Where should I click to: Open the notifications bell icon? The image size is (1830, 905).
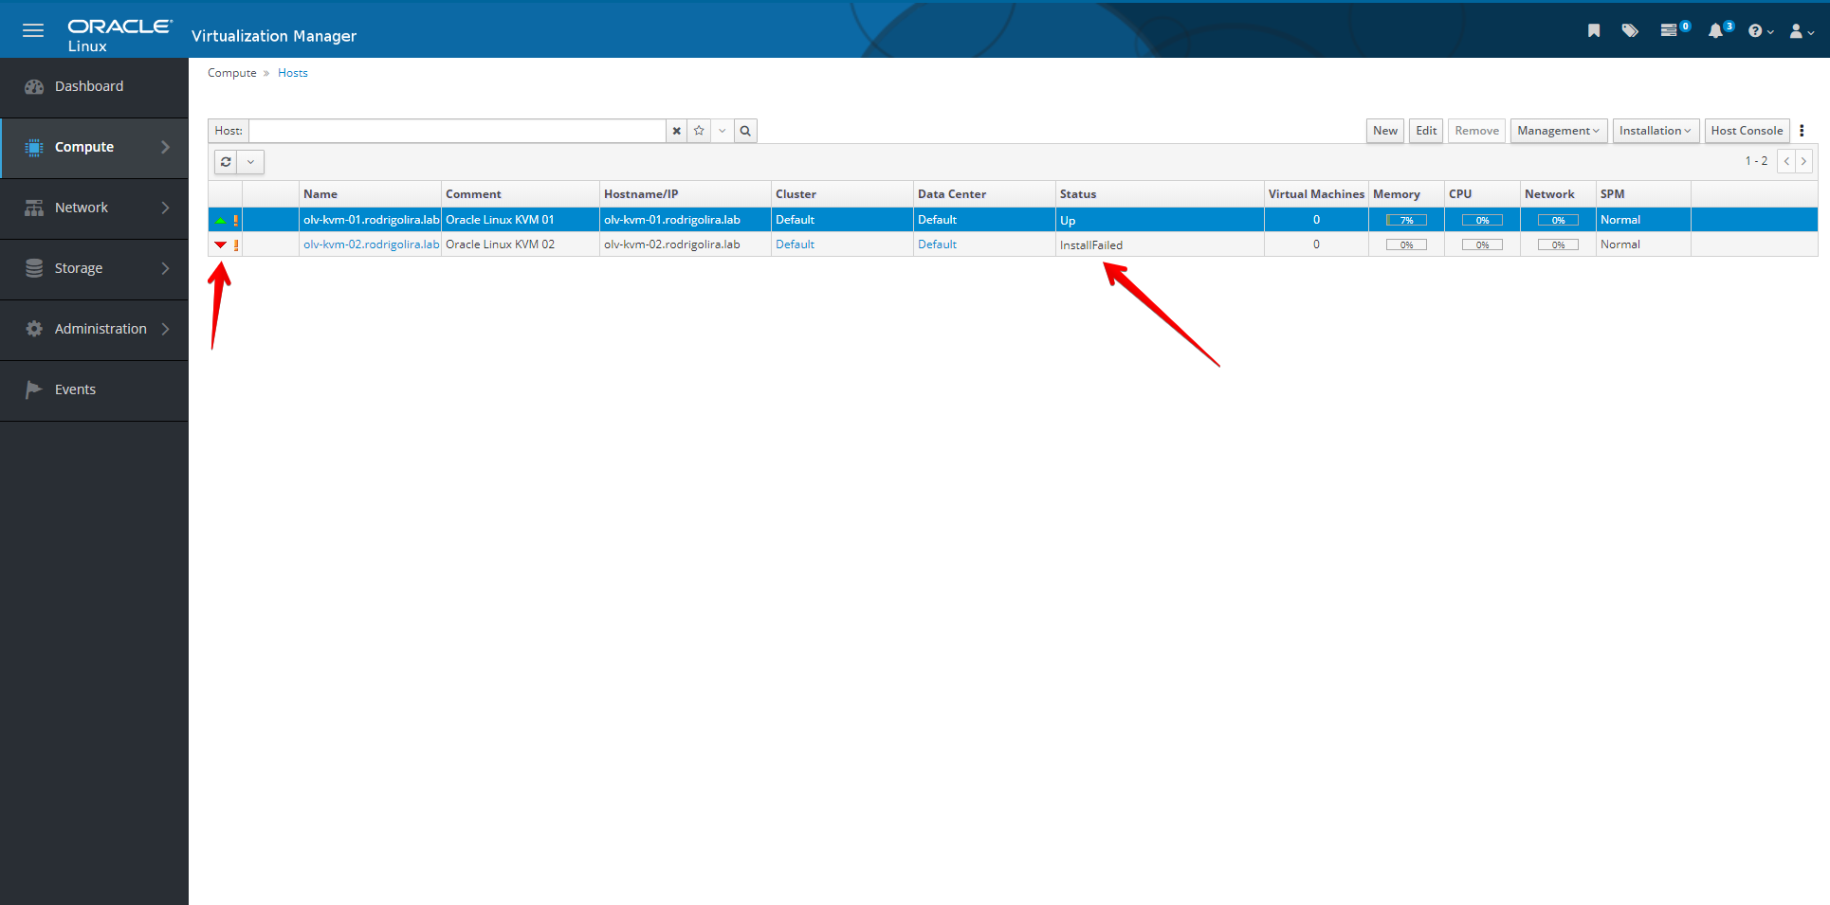pyautogui.click(x=1715, y=31)
